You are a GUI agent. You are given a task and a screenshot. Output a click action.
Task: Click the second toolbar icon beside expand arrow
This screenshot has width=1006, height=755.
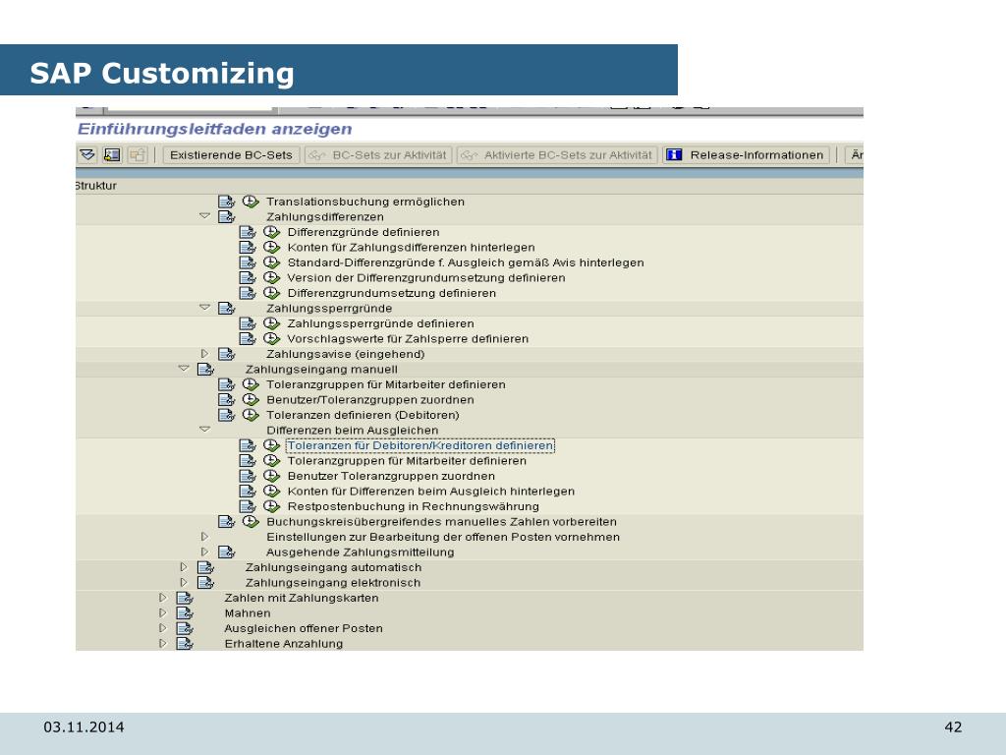112,154
